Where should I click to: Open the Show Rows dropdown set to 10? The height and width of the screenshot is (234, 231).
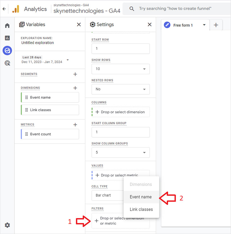120,69
